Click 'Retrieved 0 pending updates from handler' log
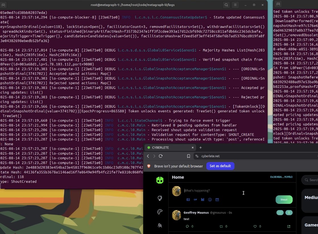 click(194, 125)
